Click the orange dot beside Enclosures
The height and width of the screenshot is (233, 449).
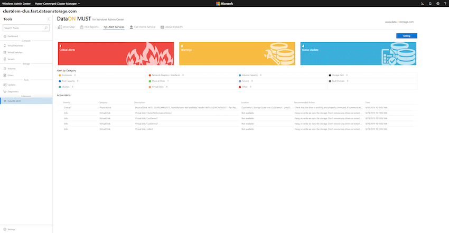pyautogui.click(x=60, y=75)
